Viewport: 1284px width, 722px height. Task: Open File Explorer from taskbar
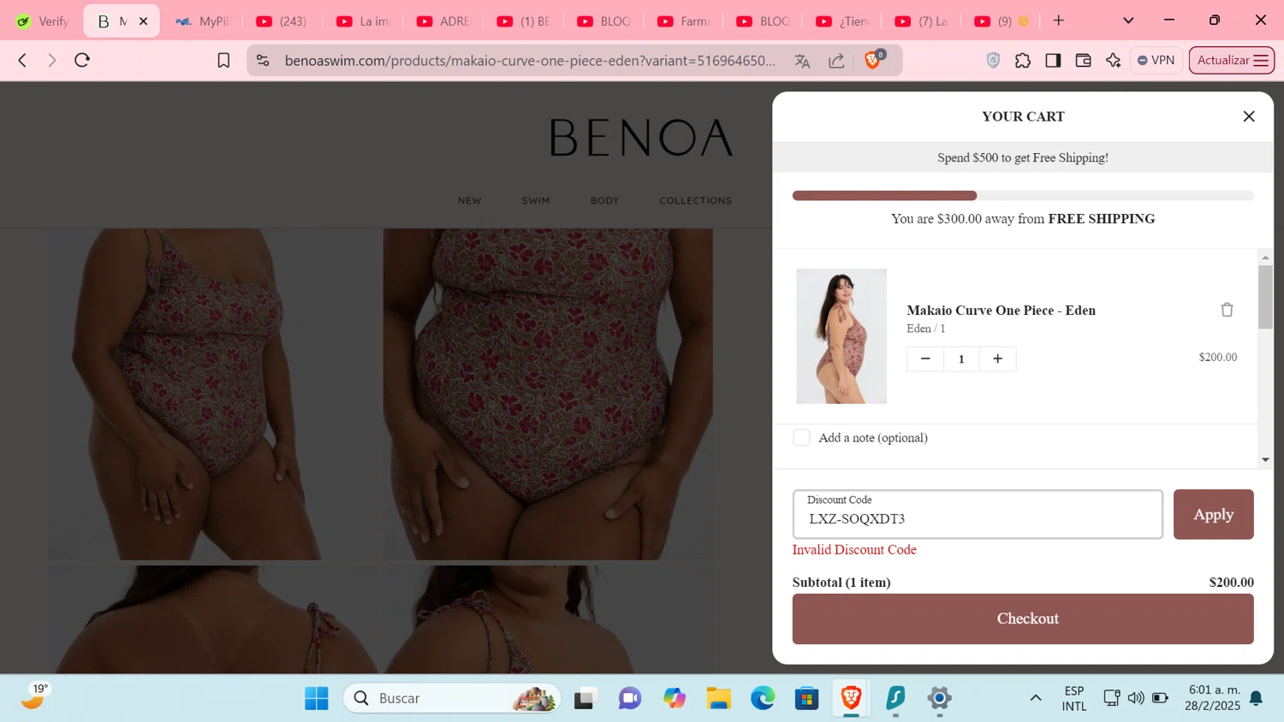718,698
